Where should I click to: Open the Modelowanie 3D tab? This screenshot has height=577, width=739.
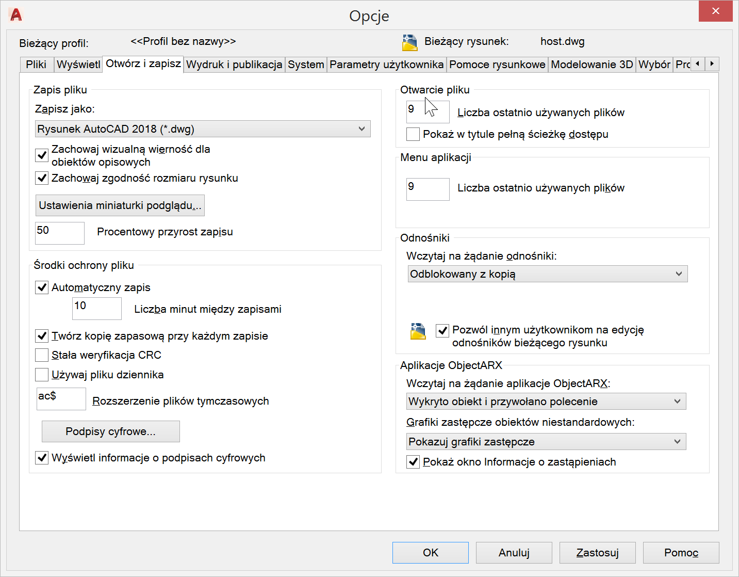point(592,65)
